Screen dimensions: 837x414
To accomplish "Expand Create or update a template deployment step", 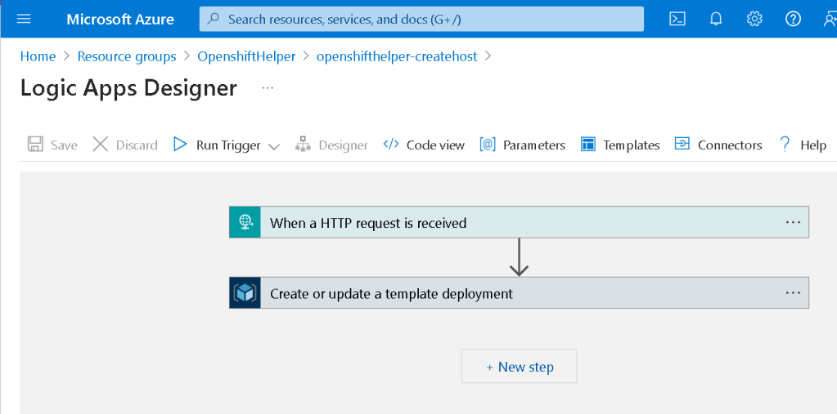I will tap(519, 292).
